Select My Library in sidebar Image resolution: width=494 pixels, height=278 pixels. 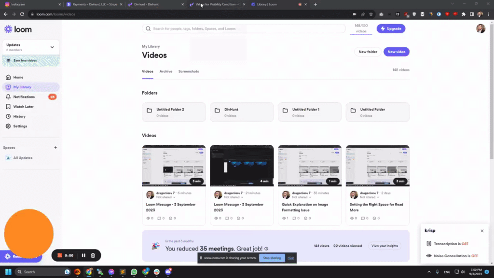coord(30,87)
